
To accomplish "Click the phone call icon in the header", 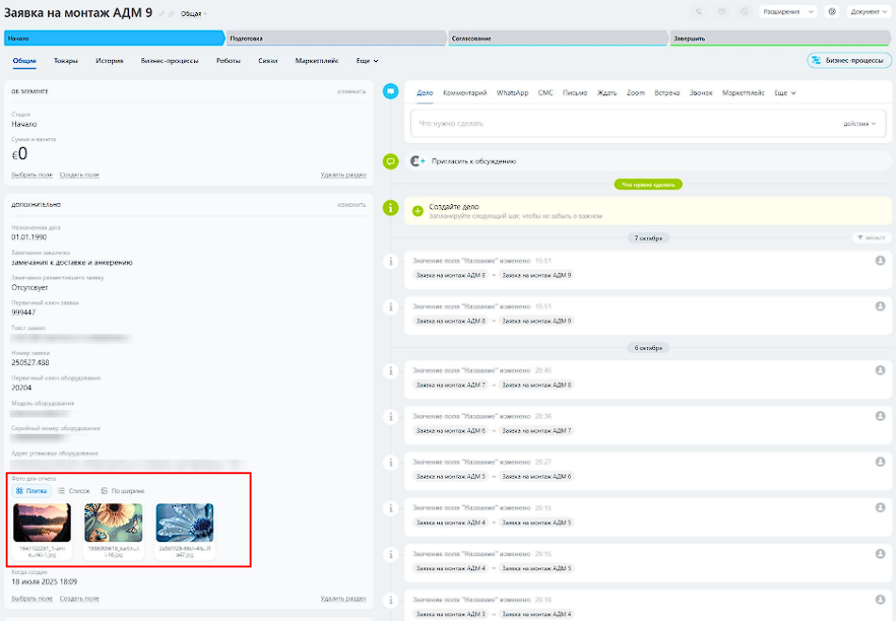I will pyautogui.click(x=698, y=12).
